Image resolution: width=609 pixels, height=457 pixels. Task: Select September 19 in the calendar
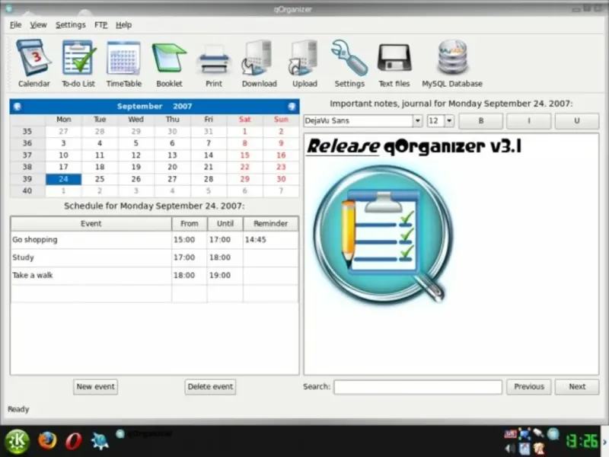[136, 167]
